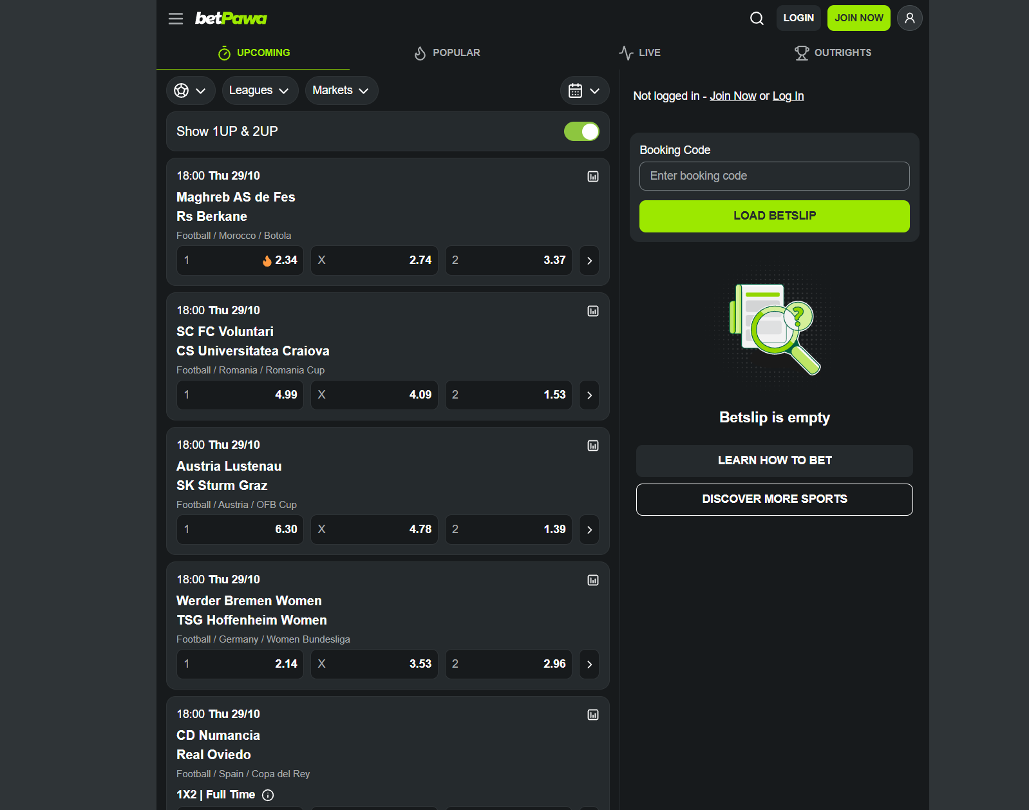Screen dimensions: 1029x810
Task: Open the hamburger menu
Action: (176, 19)
